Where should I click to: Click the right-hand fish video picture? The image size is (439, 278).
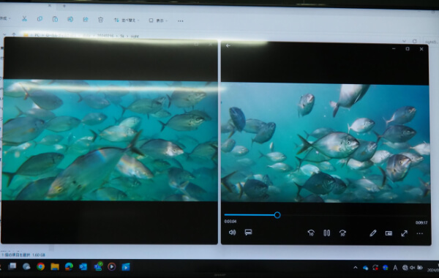tap(326, 143)
